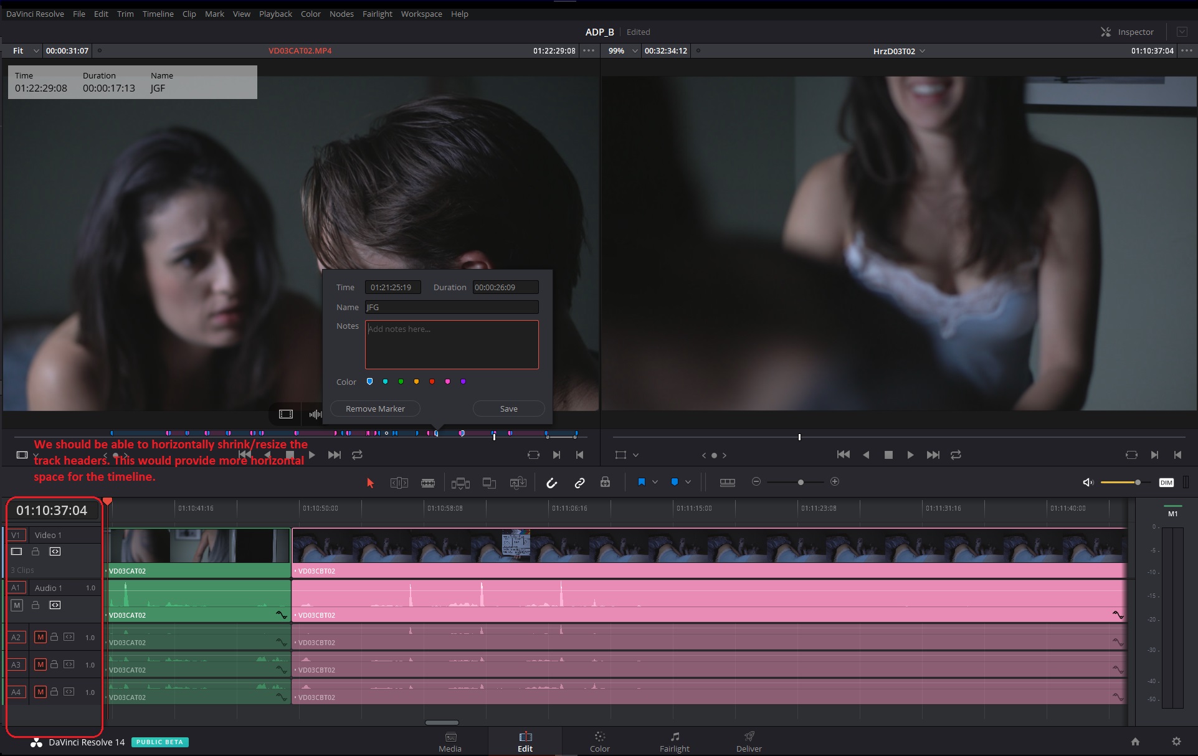Select the A1 destination track control
This screenshot has height=756, width=1198.
(x=16, y=587)
